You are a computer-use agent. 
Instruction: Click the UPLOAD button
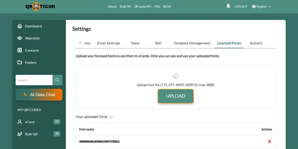[175, 96]
